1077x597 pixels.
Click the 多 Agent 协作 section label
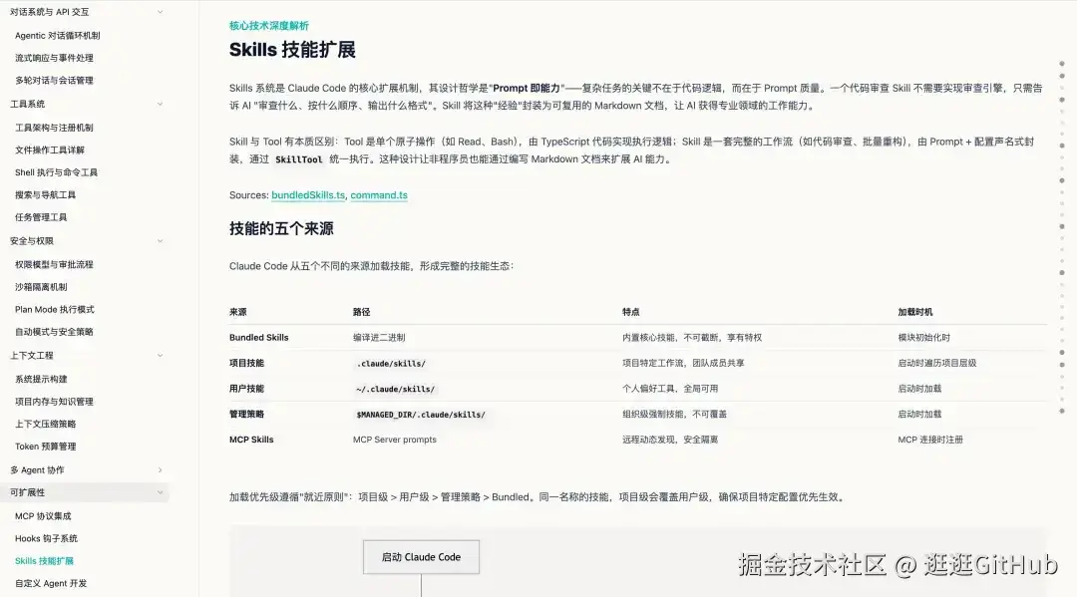[x=37, y=470]
